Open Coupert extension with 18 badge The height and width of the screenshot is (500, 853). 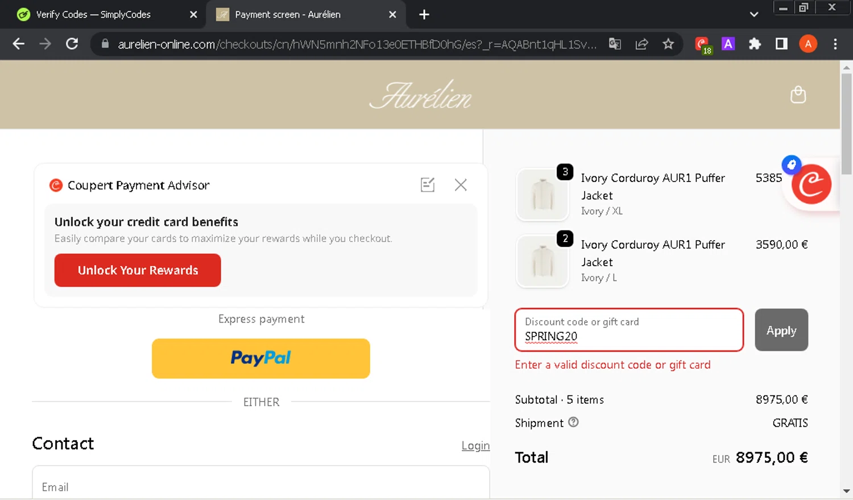click(702, 44)
